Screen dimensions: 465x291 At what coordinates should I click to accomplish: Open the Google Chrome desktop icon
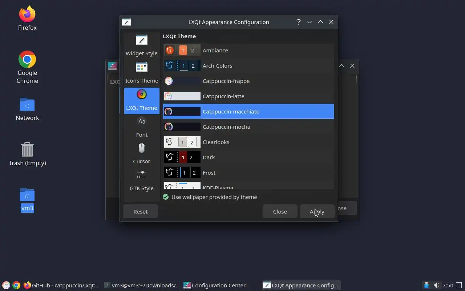pos(27,68)
